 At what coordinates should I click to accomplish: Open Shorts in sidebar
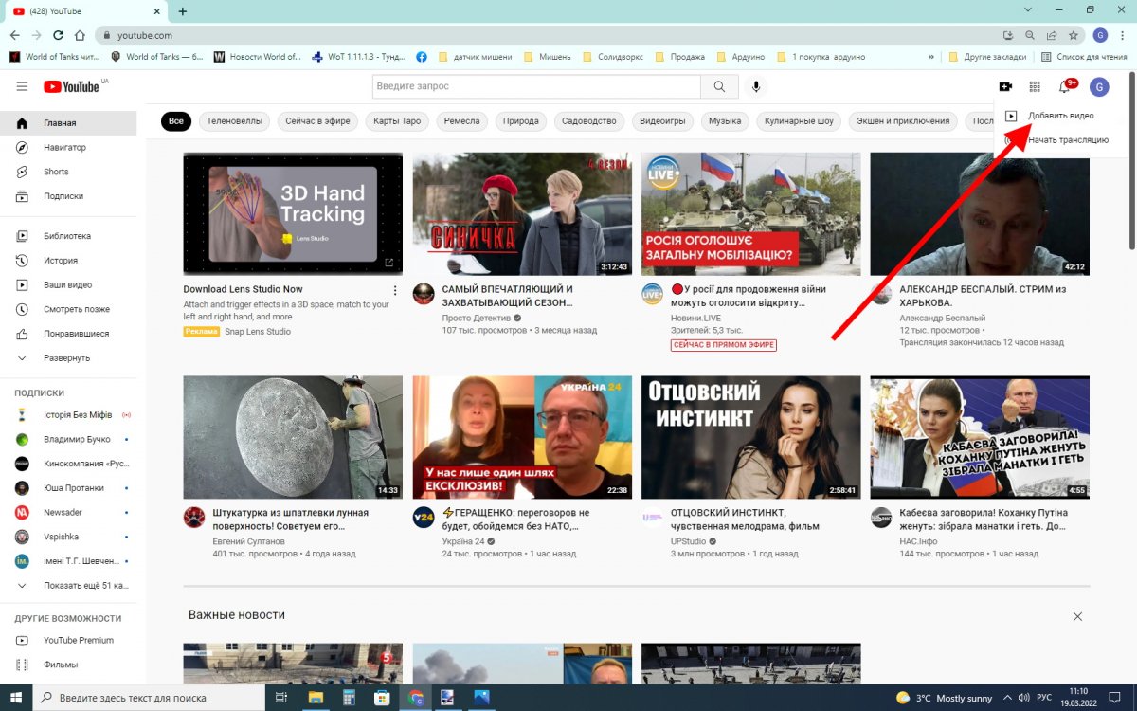68,172
